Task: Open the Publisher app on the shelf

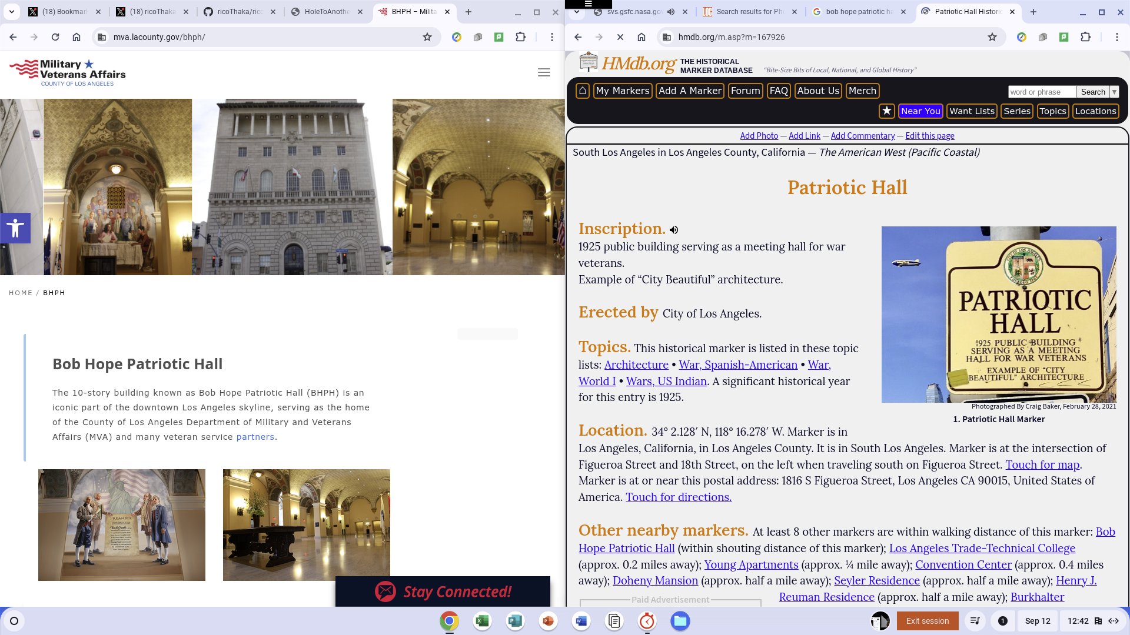Action: pyautogui.click(x=515, y=621)
